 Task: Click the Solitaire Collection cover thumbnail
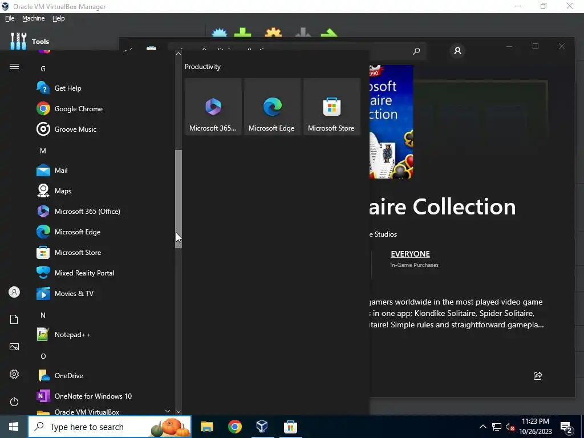(x=391, y=122)
